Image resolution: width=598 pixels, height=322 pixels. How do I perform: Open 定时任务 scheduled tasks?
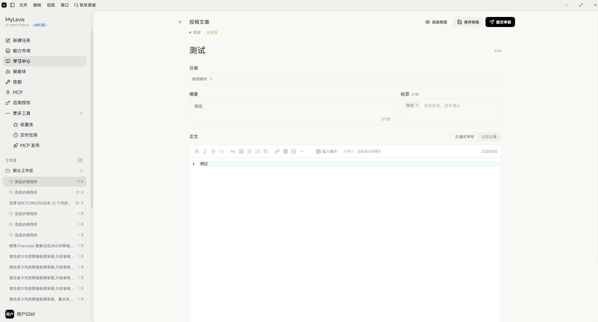[x=48, y=135]
